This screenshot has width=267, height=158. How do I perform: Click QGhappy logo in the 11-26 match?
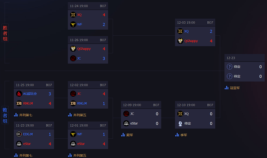(73, 49)
